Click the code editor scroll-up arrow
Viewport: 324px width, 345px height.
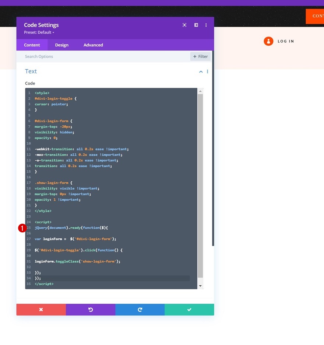tap(200, 91)
